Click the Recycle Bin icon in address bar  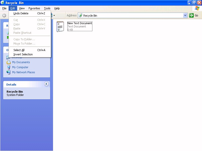[x=80, y=15]
